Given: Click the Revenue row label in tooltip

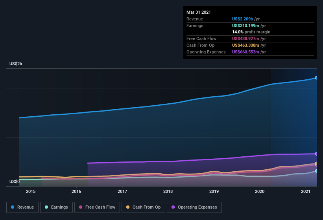Looking at the screenshot, I should [195, 19].
